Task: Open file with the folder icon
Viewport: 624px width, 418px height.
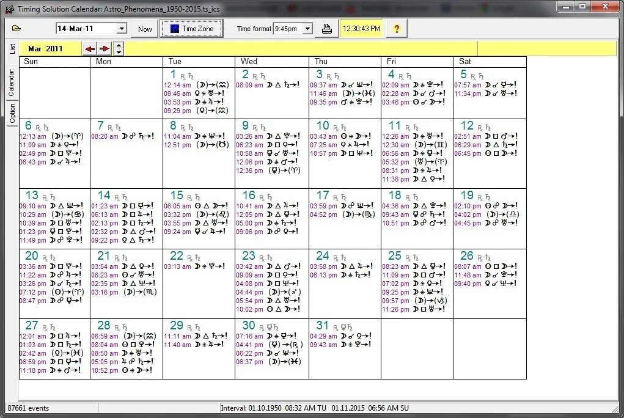Action: point(17,28)
